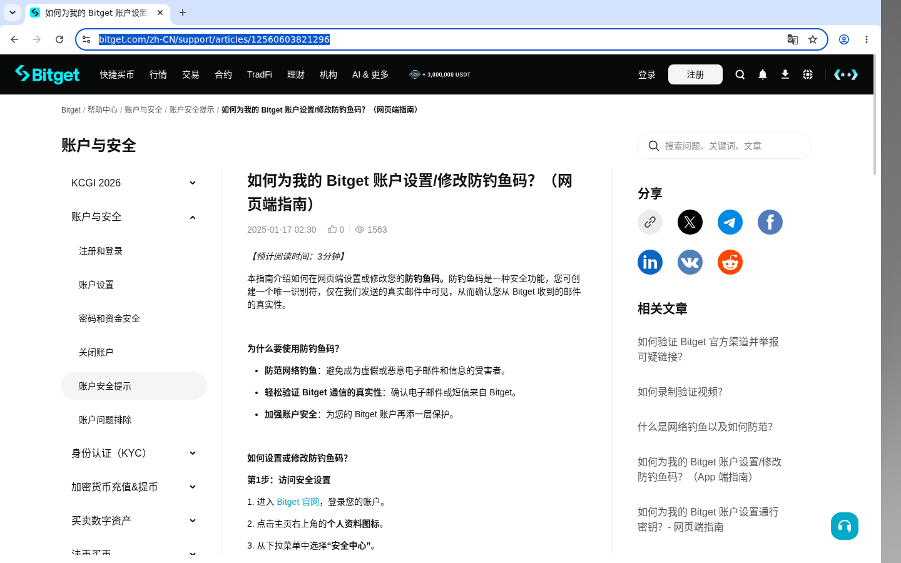This screenshot has height=563, width=901.
Task: Focus the help center search field
Action: coord(725,146)
